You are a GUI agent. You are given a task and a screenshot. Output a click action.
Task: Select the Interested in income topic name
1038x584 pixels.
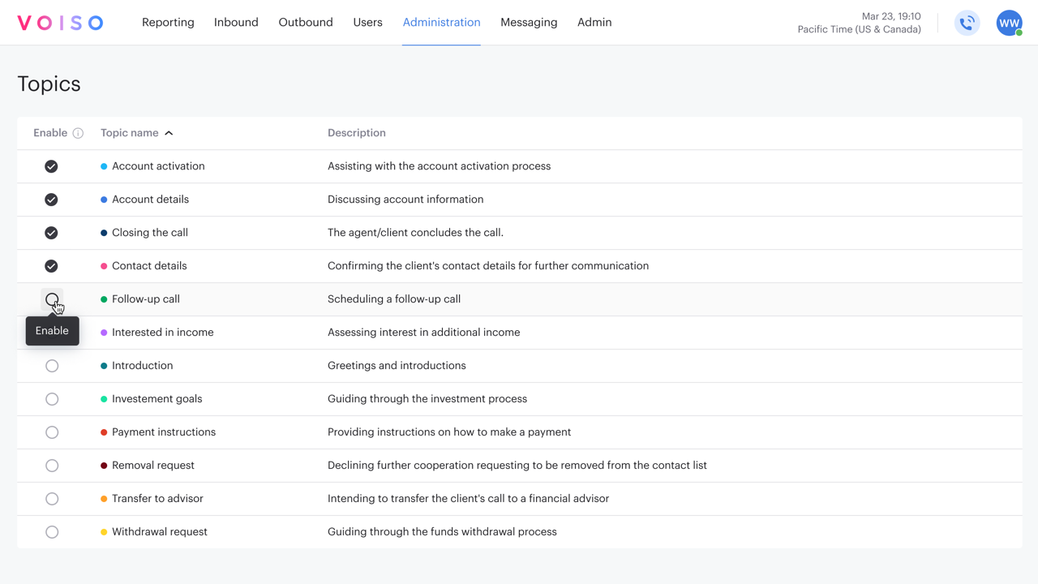[163, 333]
